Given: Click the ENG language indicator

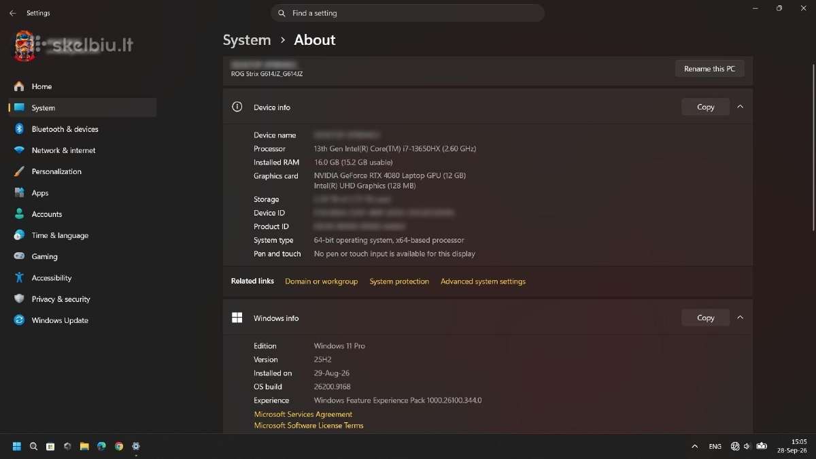Looking at the screenshot, I should pyautogui.click(x=715, y=447).
